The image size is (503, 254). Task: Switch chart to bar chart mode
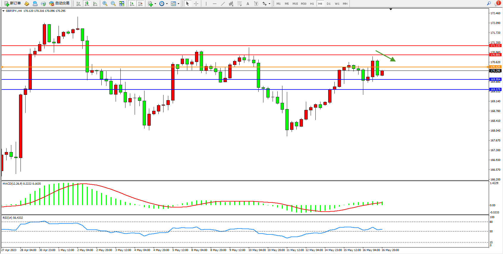78,4
